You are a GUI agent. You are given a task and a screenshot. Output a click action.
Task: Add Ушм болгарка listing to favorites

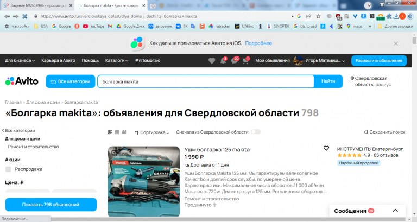326,148
